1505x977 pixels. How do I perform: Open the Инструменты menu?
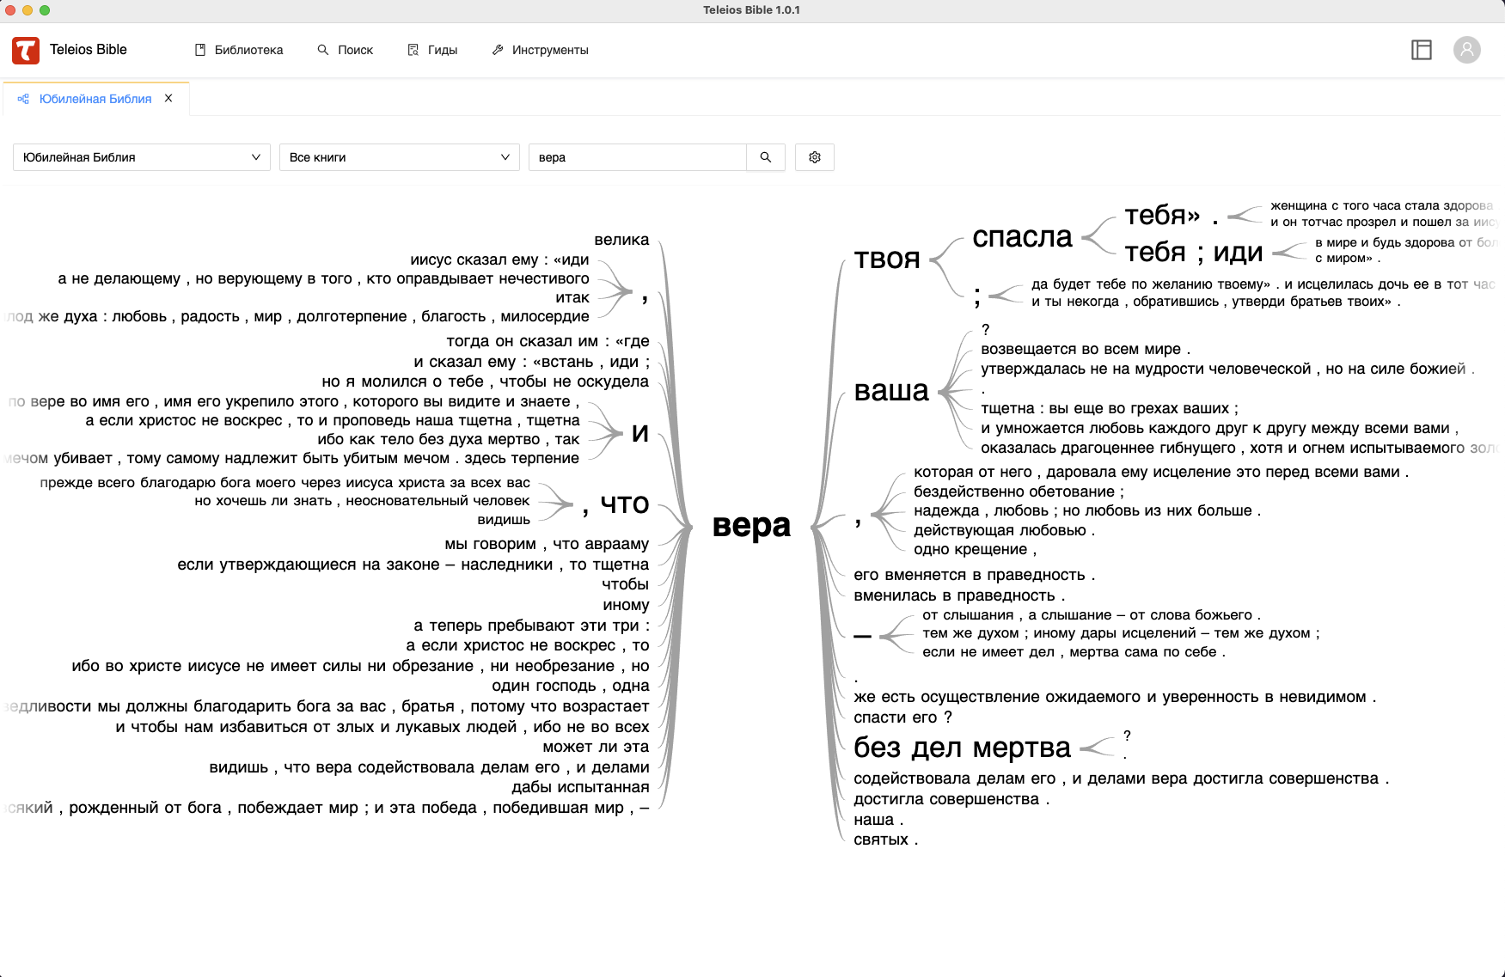point(540,50)
